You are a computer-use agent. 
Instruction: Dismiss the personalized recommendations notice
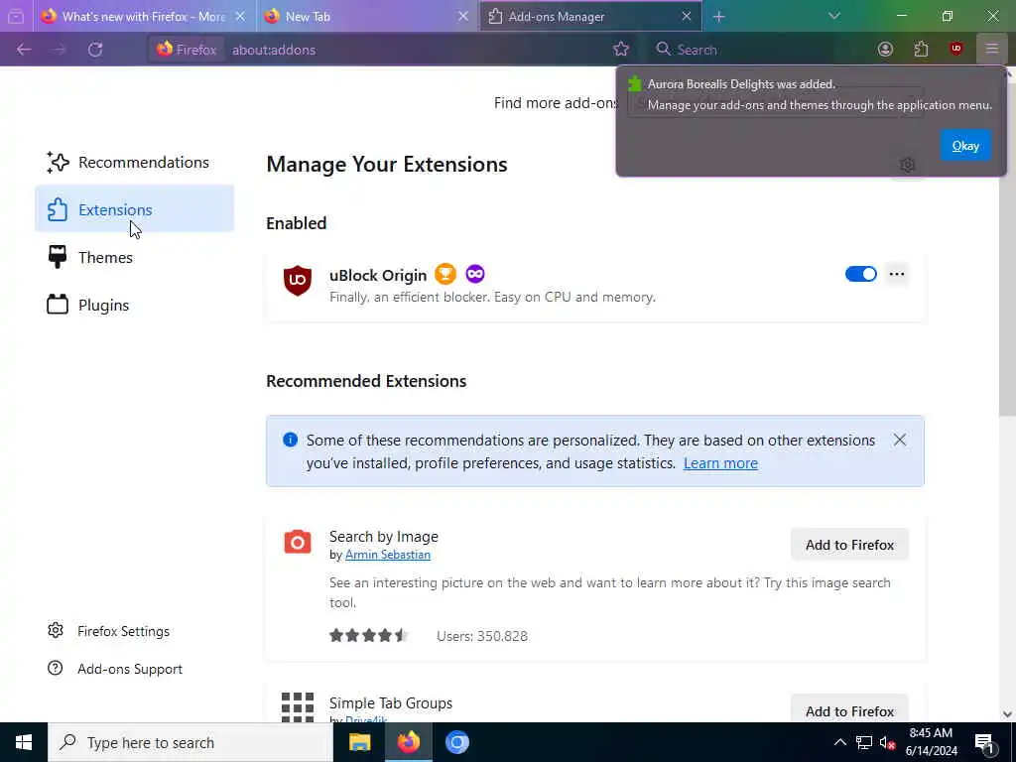point(899,440)
